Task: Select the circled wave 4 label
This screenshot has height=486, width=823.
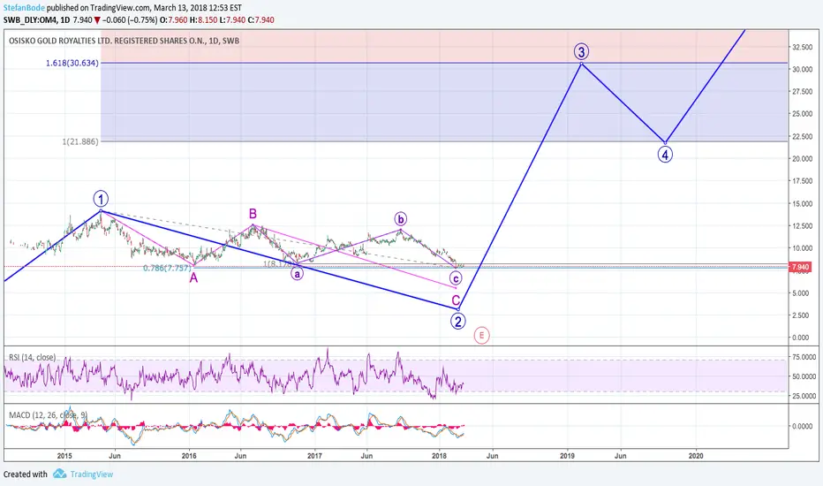Action: (x=665, y=155)
